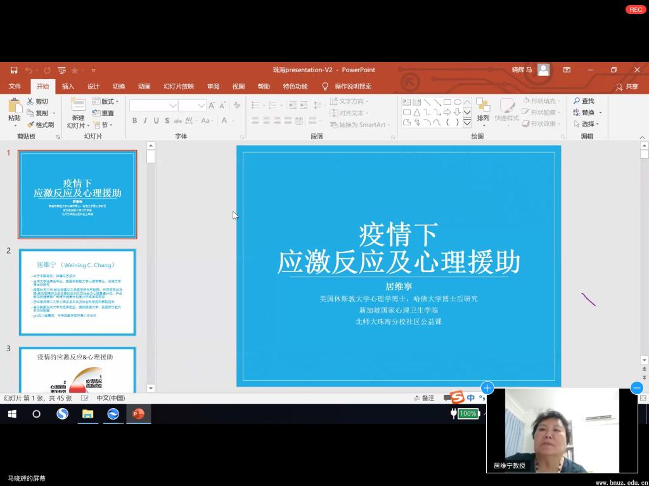Click the Share (共享) button

click(627, 87)
